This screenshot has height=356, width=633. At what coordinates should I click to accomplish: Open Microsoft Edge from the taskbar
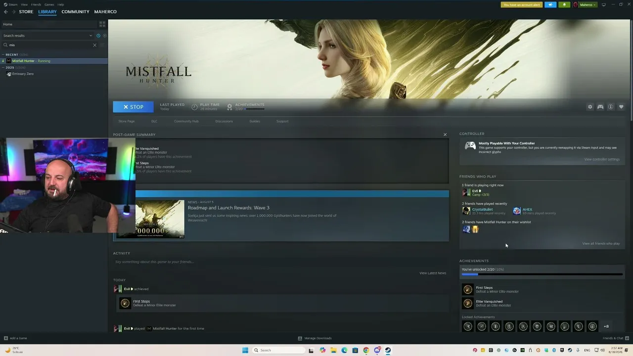pos(344,350)
